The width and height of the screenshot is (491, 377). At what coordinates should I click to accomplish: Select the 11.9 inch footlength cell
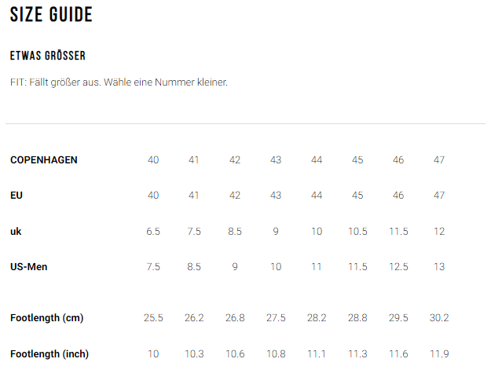tap(439, 353)
